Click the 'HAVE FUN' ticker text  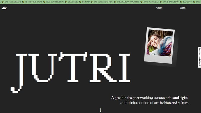[x=187, y=2]
